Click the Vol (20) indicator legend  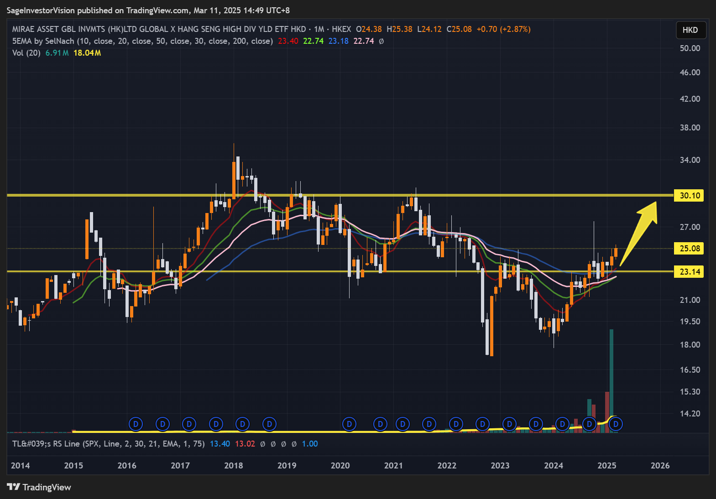(26, 53)
